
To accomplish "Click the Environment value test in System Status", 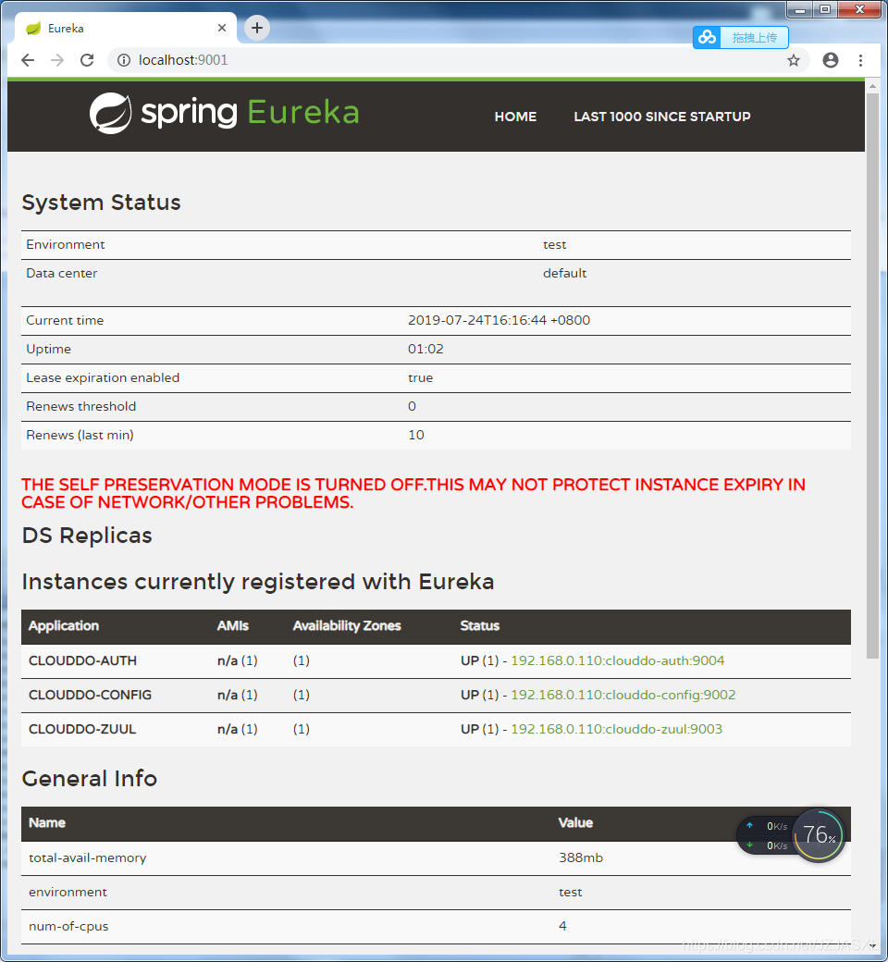I will tap(555, 245).
